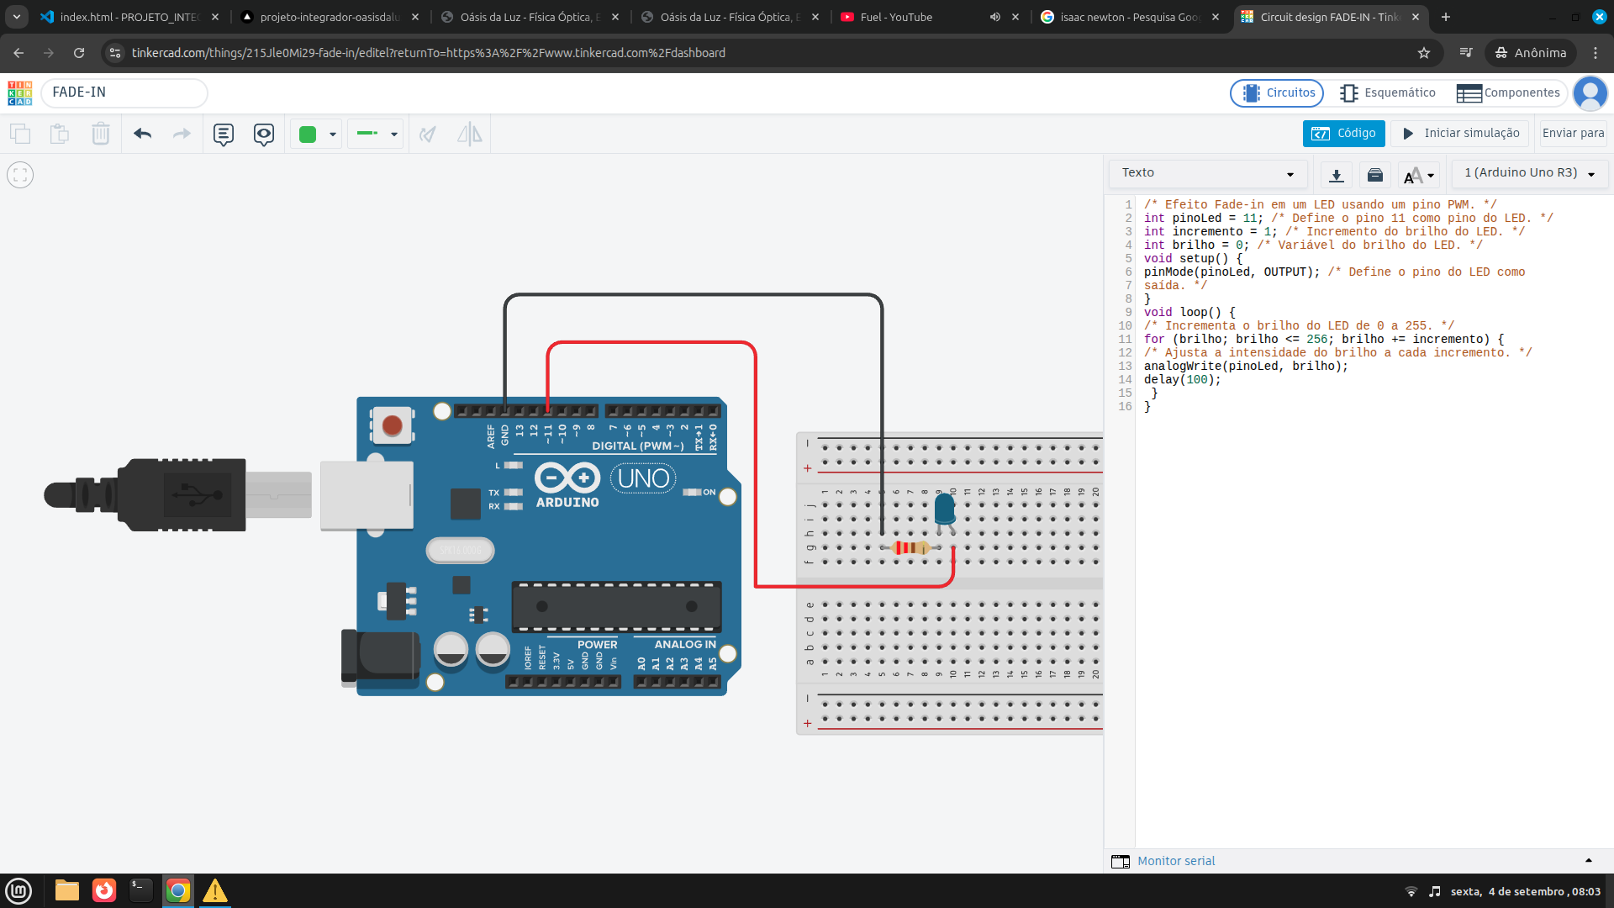1614x908 pixels.
Task: Redo the last action
Action: (182, 134)
